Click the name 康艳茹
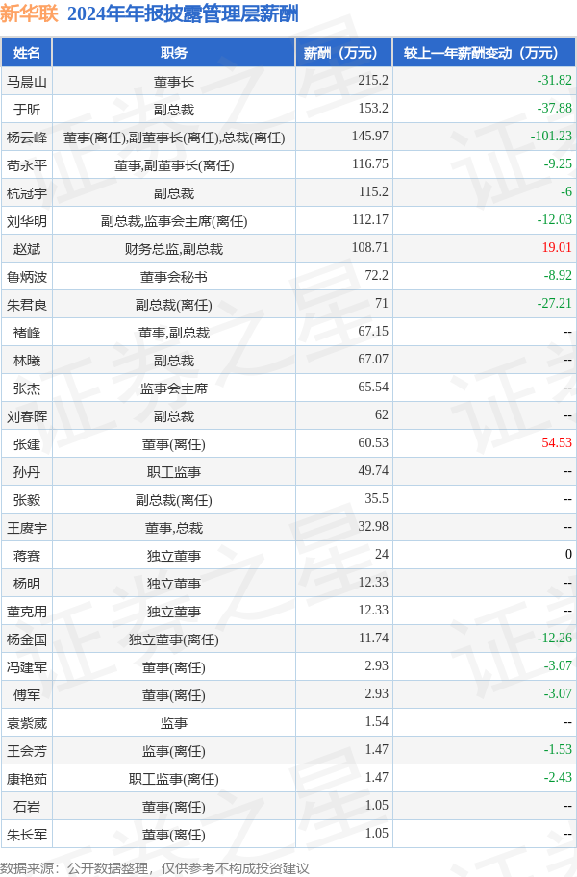This screenshot has width=577, height=877. (27, 779)
